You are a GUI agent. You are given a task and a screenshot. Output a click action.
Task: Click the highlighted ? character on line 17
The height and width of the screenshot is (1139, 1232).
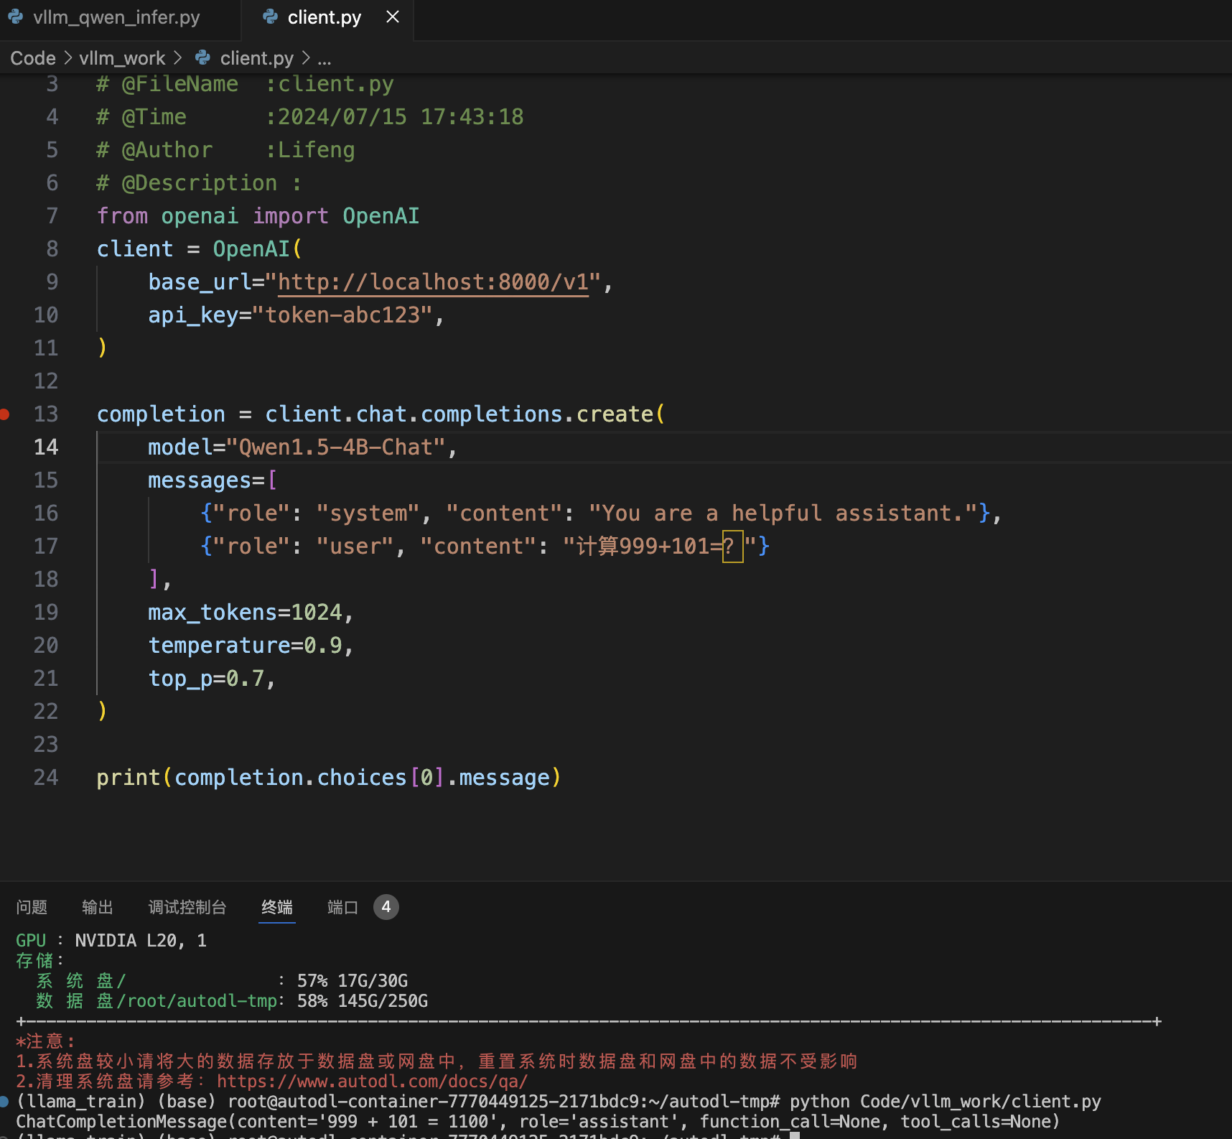[732, 546]
